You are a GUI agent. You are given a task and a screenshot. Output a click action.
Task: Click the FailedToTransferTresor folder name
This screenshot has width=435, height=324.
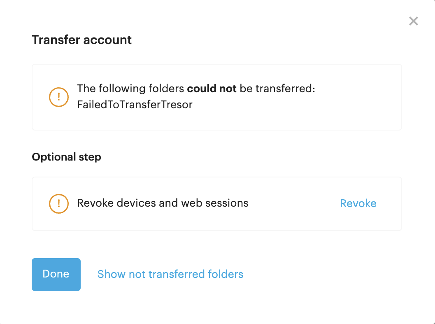point(135,105)
